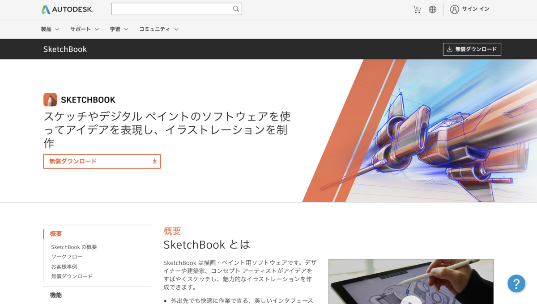Click the search magnifier icon
The width and height of the screenshot is (537, 304).
236,9
